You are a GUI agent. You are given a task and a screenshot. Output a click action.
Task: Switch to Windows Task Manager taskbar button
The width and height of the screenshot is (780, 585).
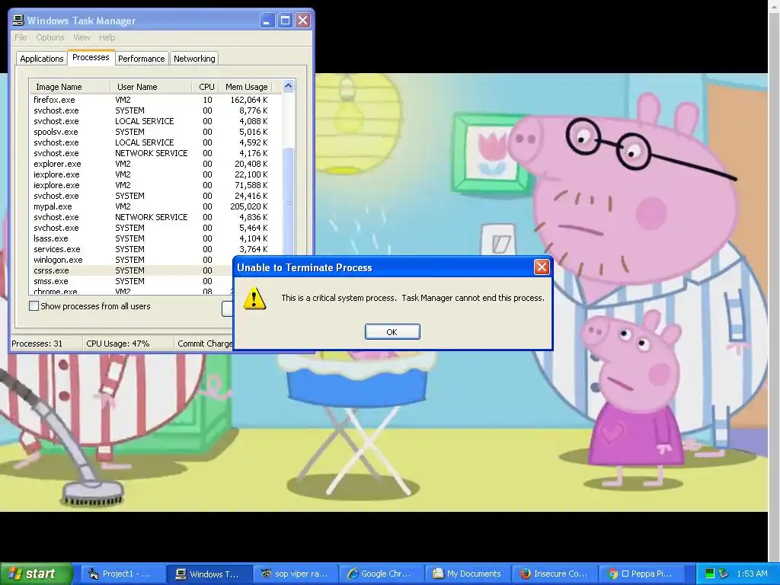tap(209, 574)
